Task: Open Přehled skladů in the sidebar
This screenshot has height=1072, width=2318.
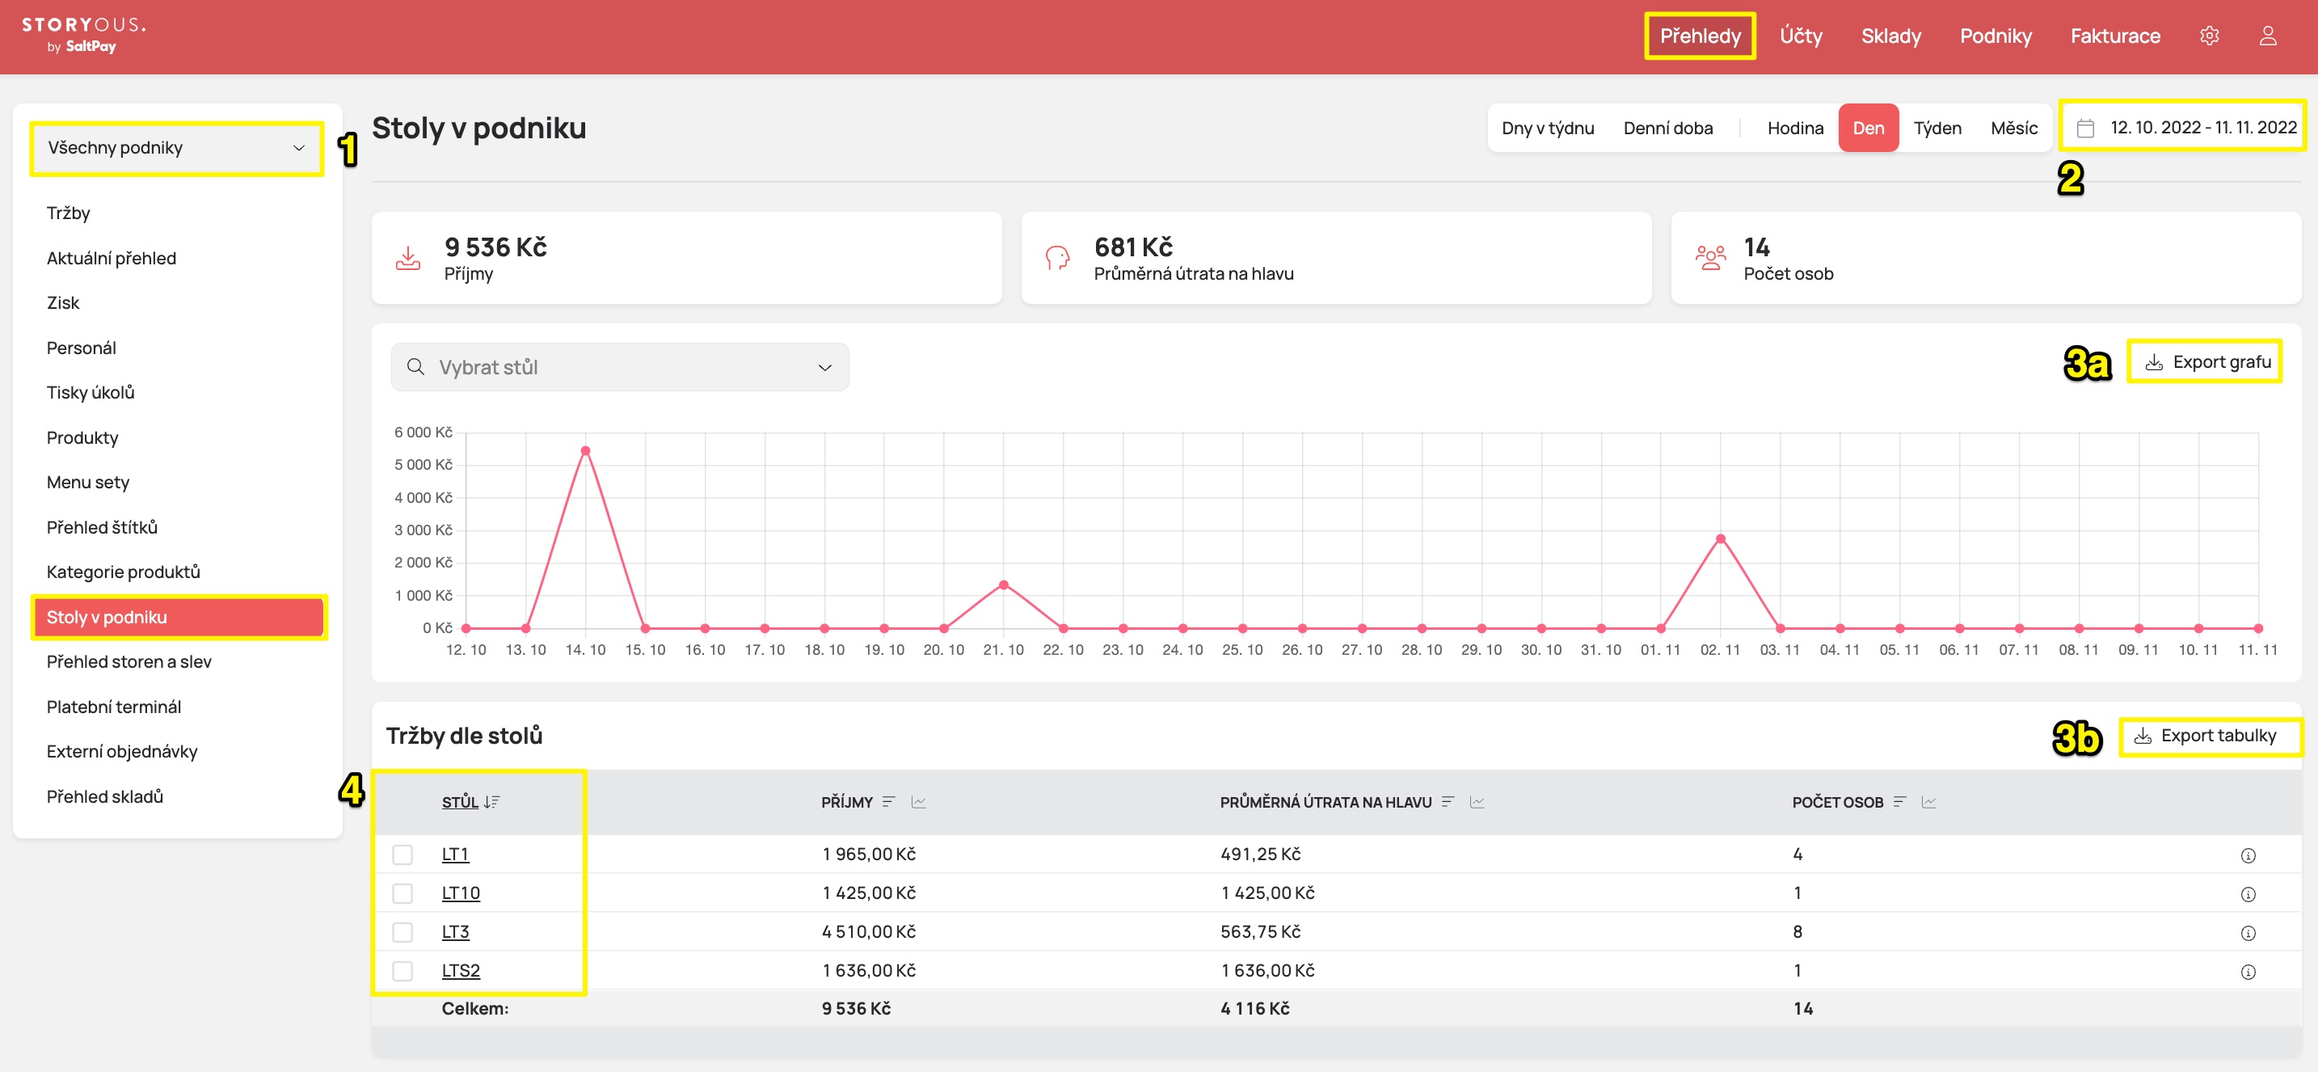Action: click(x=104, y=796)
